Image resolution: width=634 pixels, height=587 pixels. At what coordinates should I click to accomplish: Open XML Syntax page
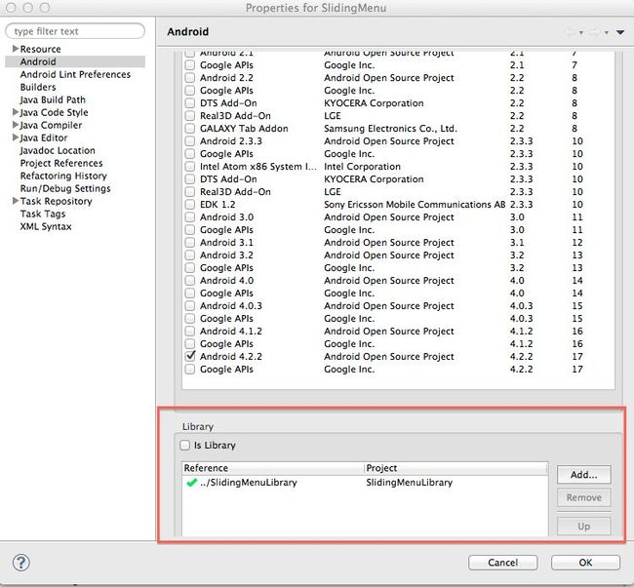(46, 226)
